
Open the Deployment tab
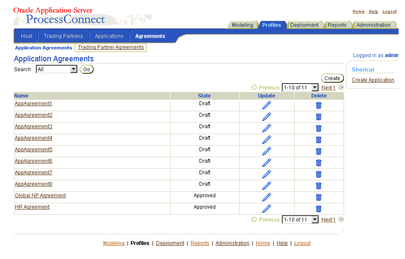point(304,25)
